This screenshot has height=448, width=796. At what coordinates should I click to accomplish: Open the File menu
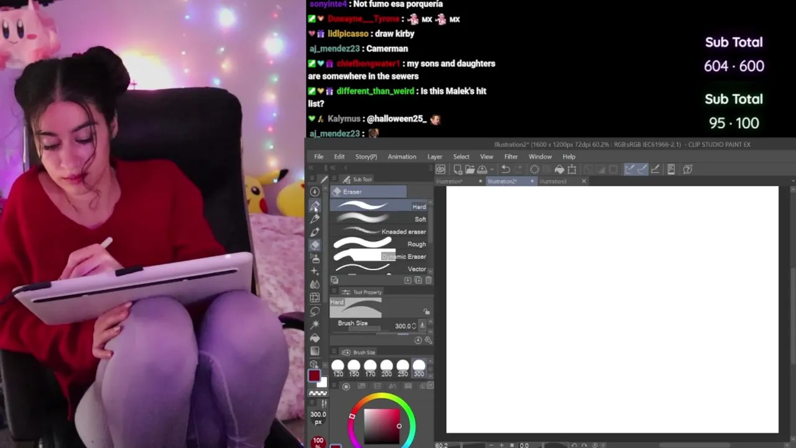pos(318,157)
